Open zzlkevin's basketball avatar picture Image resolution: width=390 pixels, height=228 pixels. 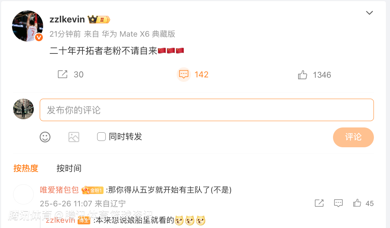click(x=28, y=26)
